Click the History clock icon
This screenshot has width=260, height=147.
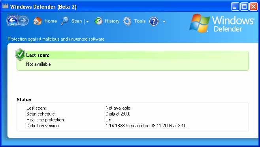pos(98,21)
